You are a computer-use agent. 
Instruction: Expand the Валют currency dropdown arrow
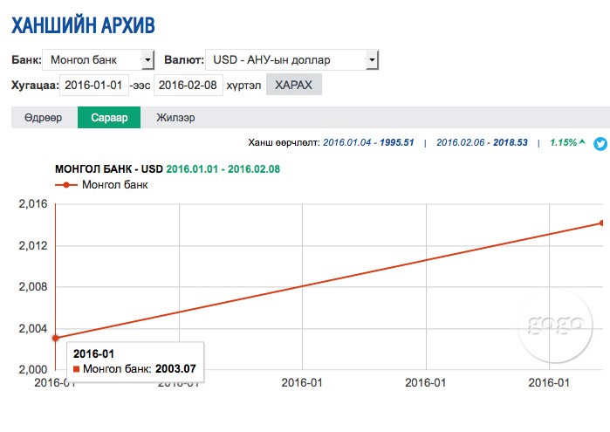tap(372, 60)
